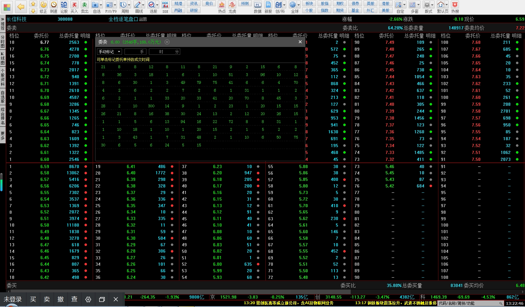The width and height of the screenshot is (525, 307).
Task: Open the 新股 IPO icon
Action: coord(268,5)
